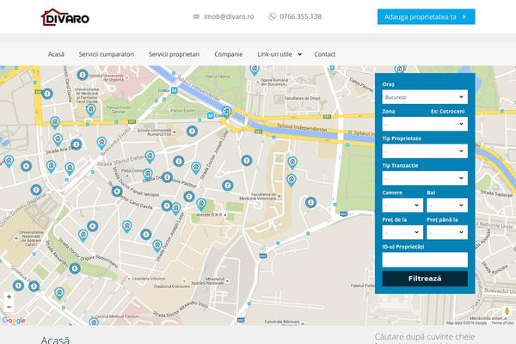Select Companie in the navigation bar

229,54
